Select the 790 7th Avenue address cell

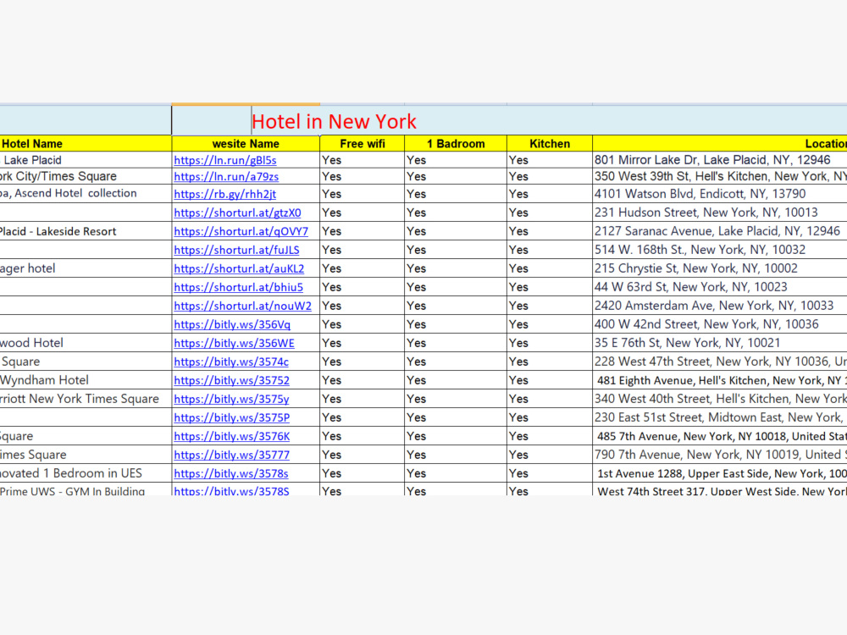(x=719, y=455)
